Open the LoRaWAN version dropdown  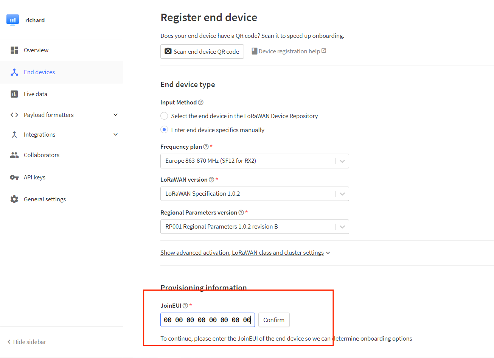(x=254, y=194)
